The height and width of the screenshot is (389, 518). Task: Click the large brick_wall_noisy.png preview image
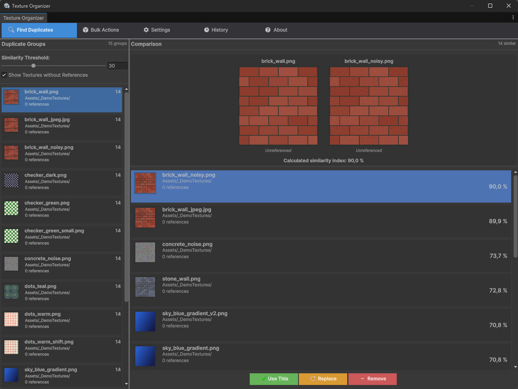[369, 106]
